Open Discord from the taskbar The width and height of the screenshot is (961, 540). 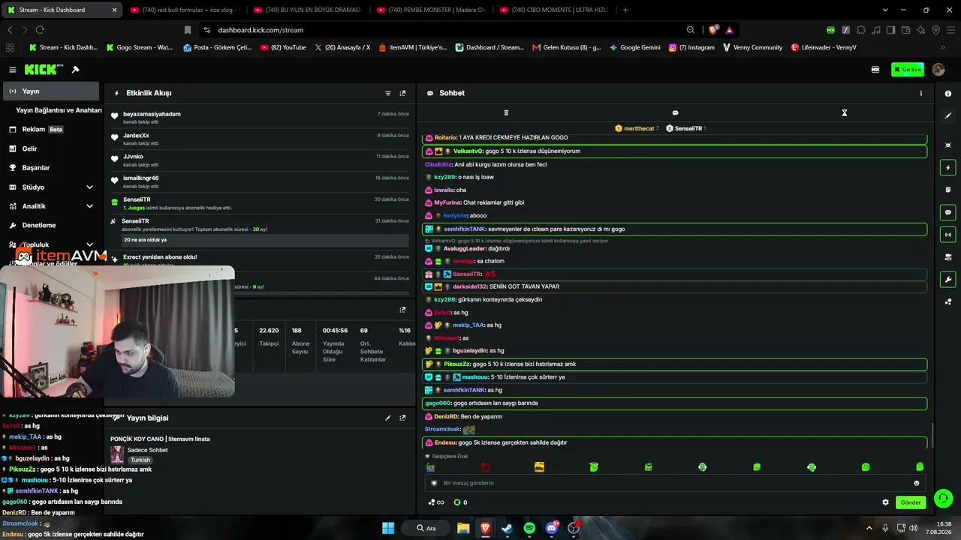tap(553, 528)
